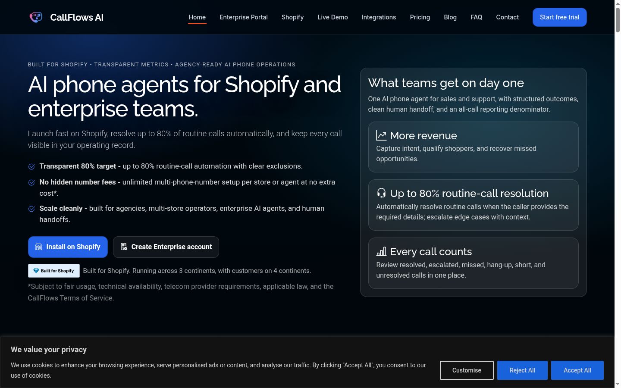Click the 'Review resolved, escalated, missed' description
The image size is (621, 388).
pyautogui.click(x=461, y=270)
